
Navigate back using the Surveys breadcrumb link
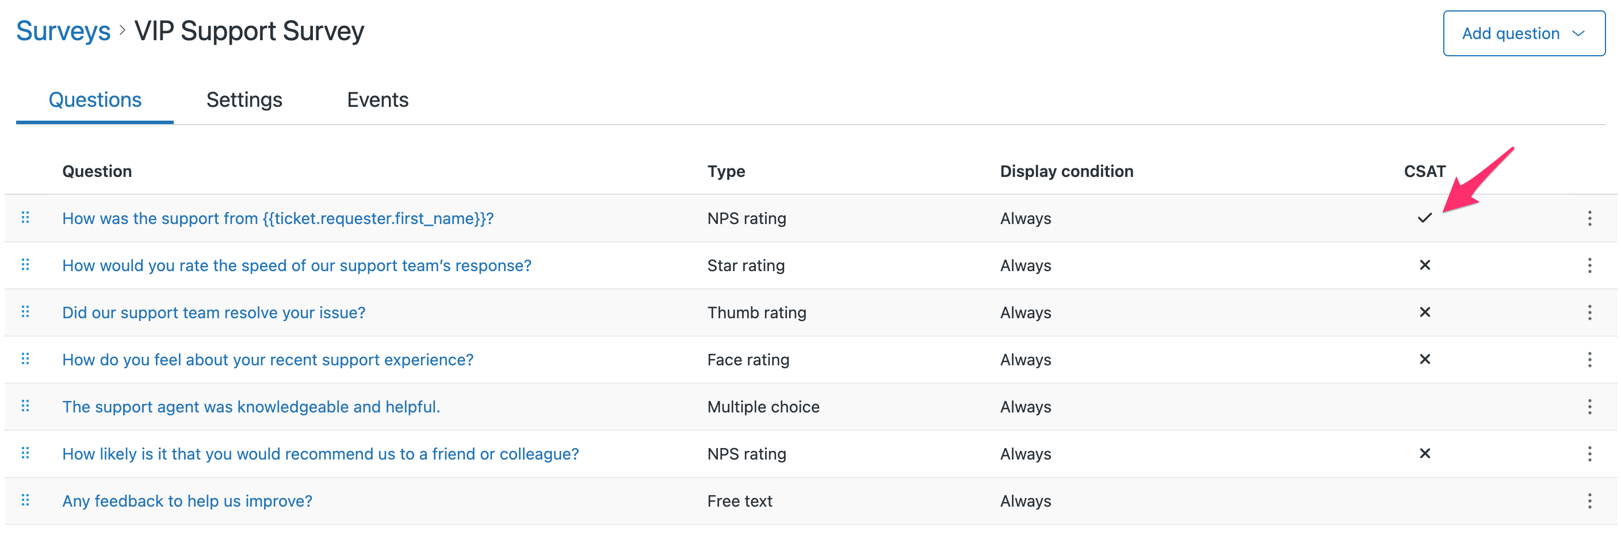click(63, 29)
